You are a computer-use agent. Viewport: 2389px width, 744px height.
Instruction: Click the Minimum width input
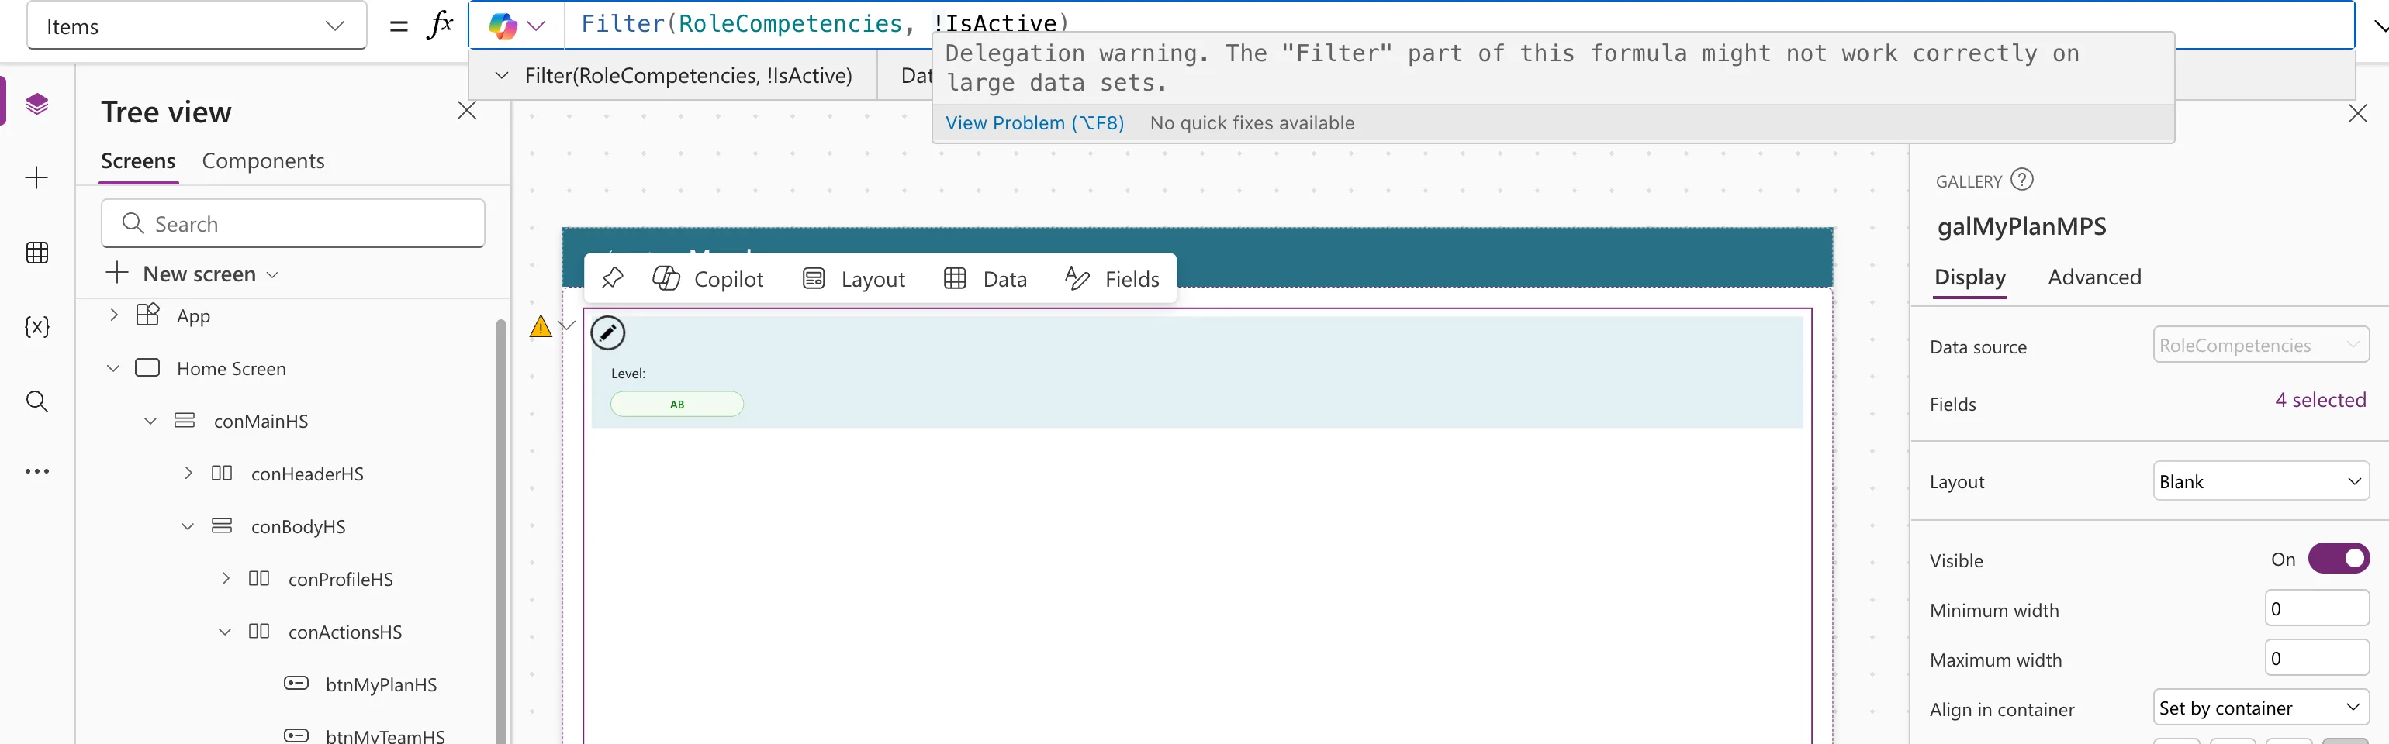coord(2317,608)
